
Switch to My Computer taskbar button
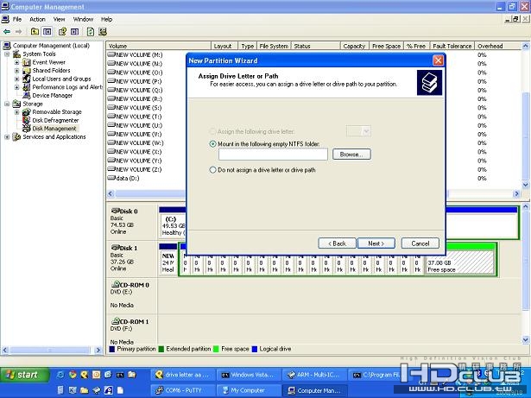[249, 390]
